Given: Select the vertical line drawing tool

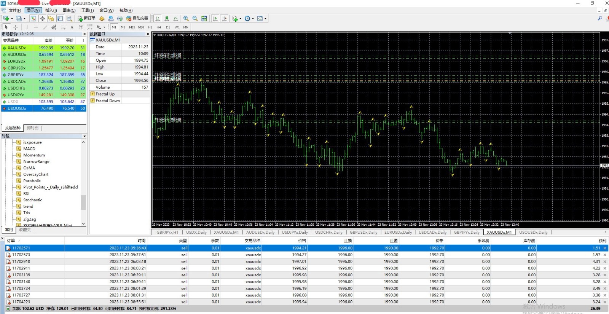Looking at the screenshot, I should [27, 27].
